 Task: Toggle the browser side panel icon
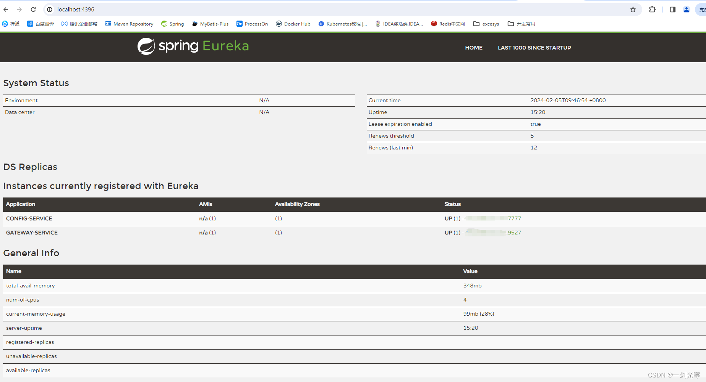pyautogui.click(x=673, y=10)
